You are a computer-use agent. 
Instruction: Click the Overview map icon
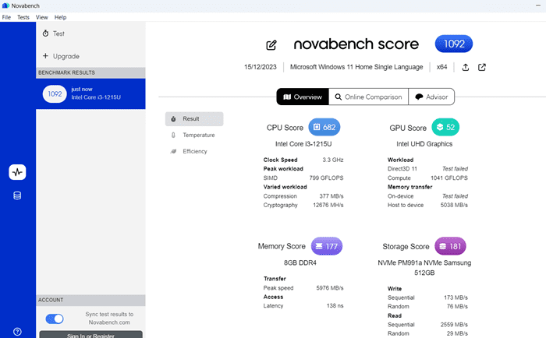click(287, 97)
